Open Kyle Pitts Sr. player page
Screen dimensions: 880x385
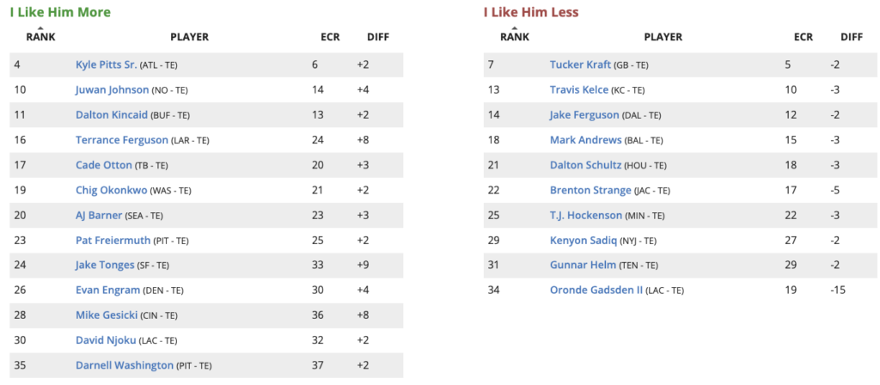point(106,65)
